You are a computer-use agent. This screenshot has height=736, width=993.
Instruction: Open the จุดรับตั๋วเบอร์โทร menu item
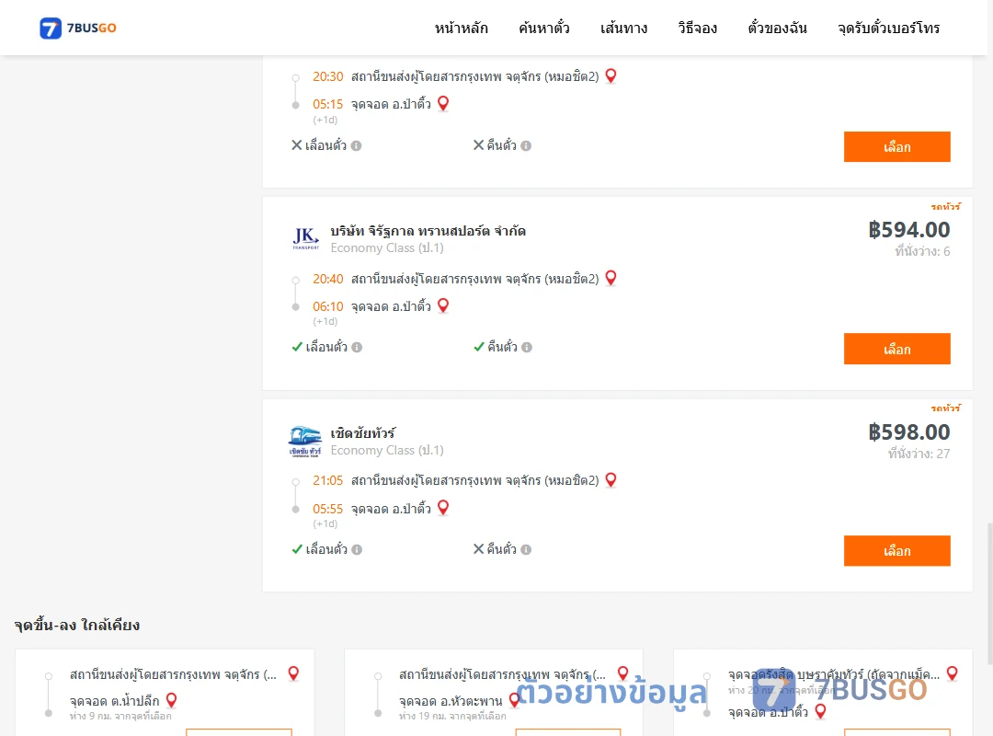pyautogui.click(x=888, y=28)
